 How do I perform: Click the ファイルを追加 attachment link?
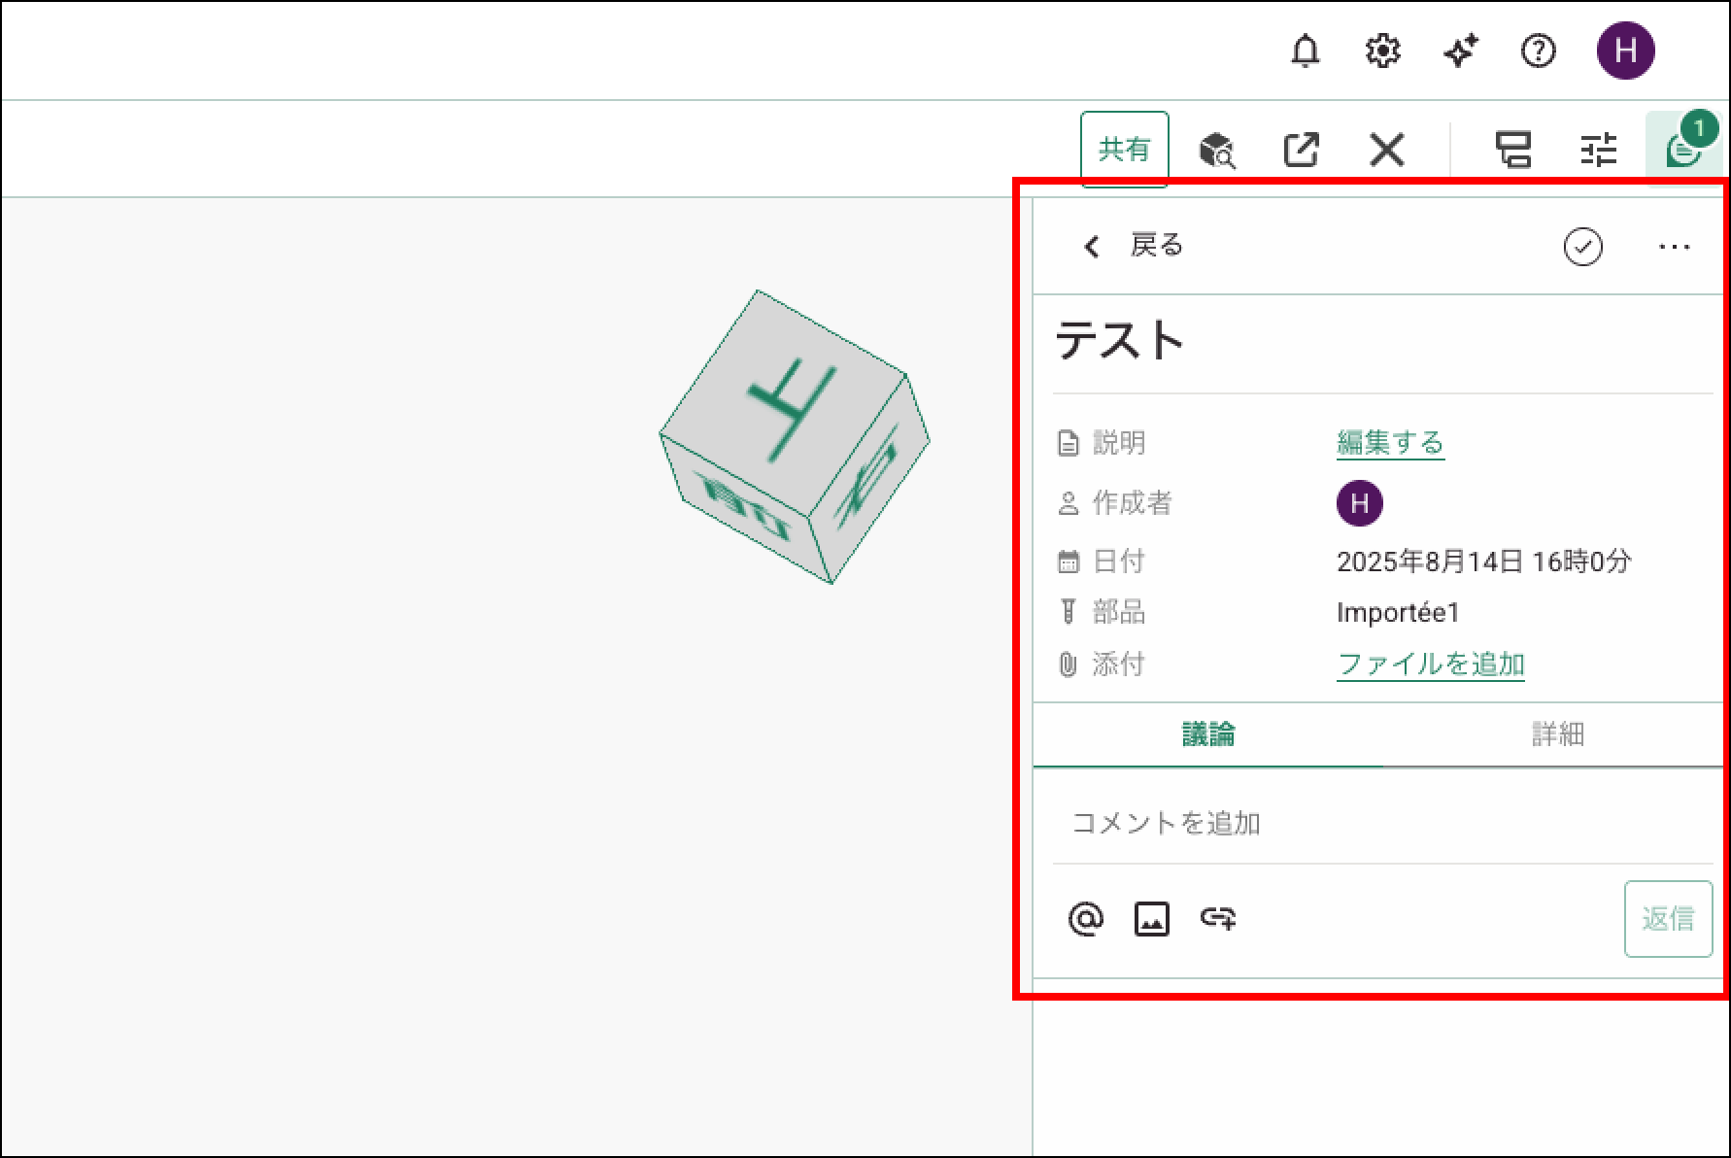click(x=1430, y=664)
